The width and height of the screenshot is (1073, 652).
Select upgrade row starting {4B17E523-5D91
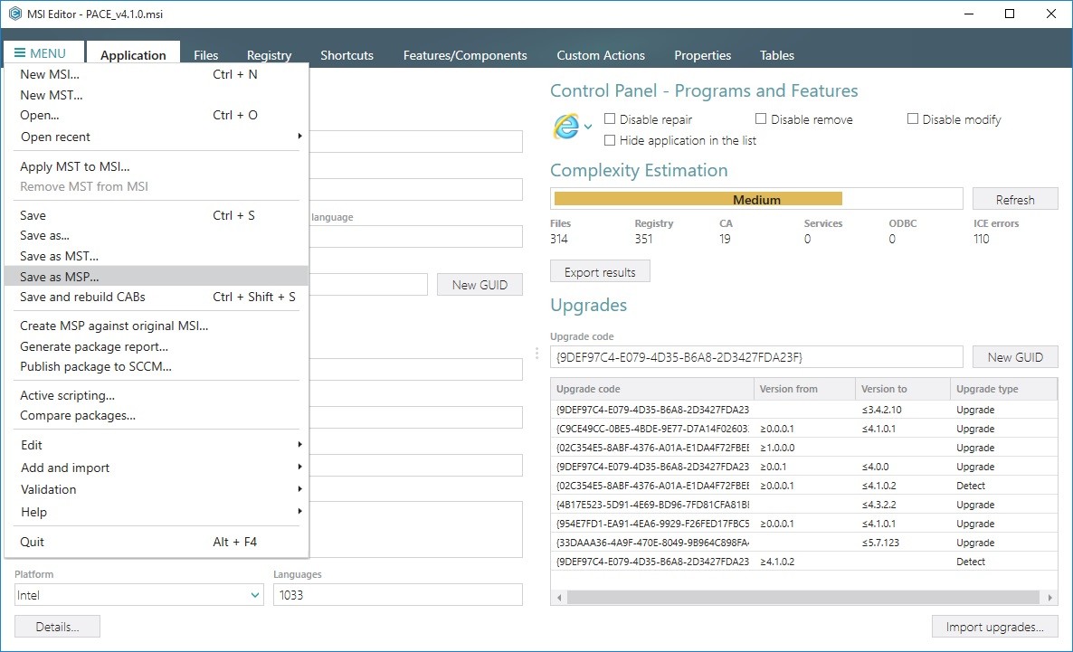[804, 505]
